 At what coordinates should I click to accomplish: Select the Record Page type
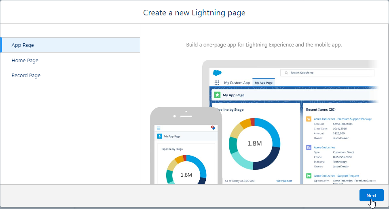[26, 75]
